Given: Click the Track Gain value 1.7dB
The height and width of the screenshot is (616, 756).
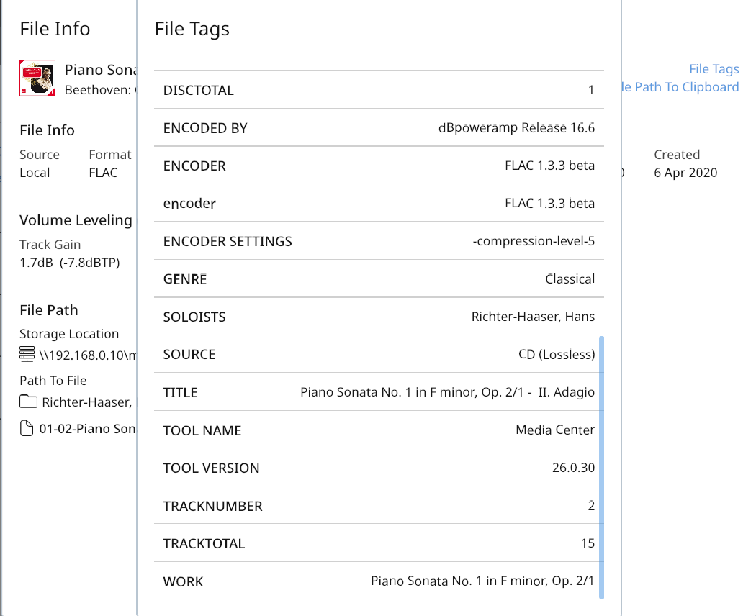Looking at the screenshot, I should tap(69, 263).
